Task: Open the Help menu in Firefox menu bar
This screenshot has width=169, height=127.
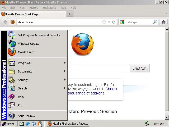Action: coord(73,8)
